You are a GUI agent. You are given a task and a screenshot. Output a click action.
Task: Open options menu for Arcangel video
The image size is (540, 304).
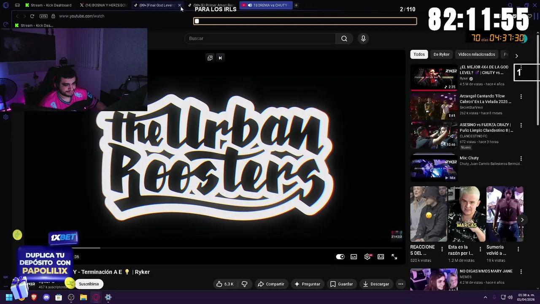[521, 97]
